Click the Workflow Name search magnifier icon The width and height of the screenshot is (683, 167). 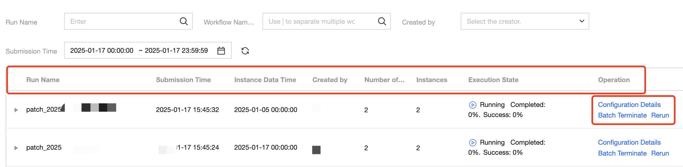pyautogui.click(x=382, y=21)
